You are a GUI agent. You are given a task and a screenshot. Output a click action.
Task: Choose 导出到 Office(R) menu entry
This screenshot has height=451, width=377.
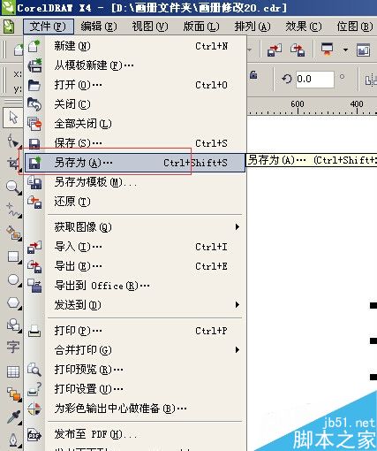[x=135, y=286]
